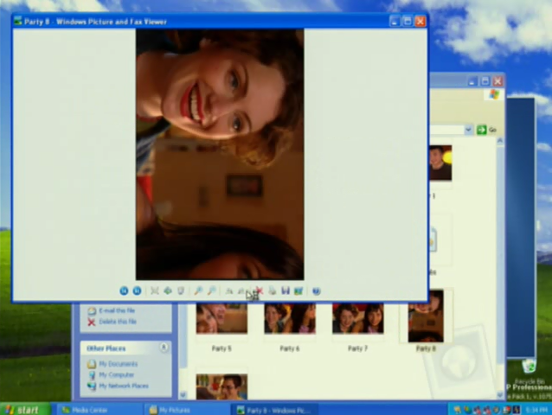Open the address bar dropdown
Image resolution: width=552 pixels, height=415 pixels.
pos(468,130)
